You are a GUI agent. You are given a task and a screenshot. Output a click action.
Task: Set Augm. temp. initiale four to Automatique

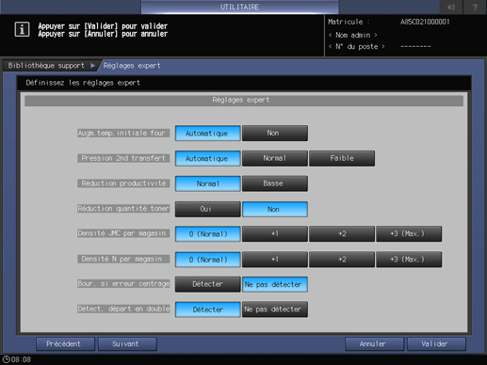(207, 134)
